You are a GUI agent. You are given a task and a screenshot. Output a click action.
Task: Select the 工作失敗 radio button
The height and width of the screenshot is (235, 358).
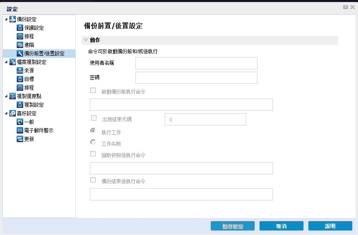point(93,143)
